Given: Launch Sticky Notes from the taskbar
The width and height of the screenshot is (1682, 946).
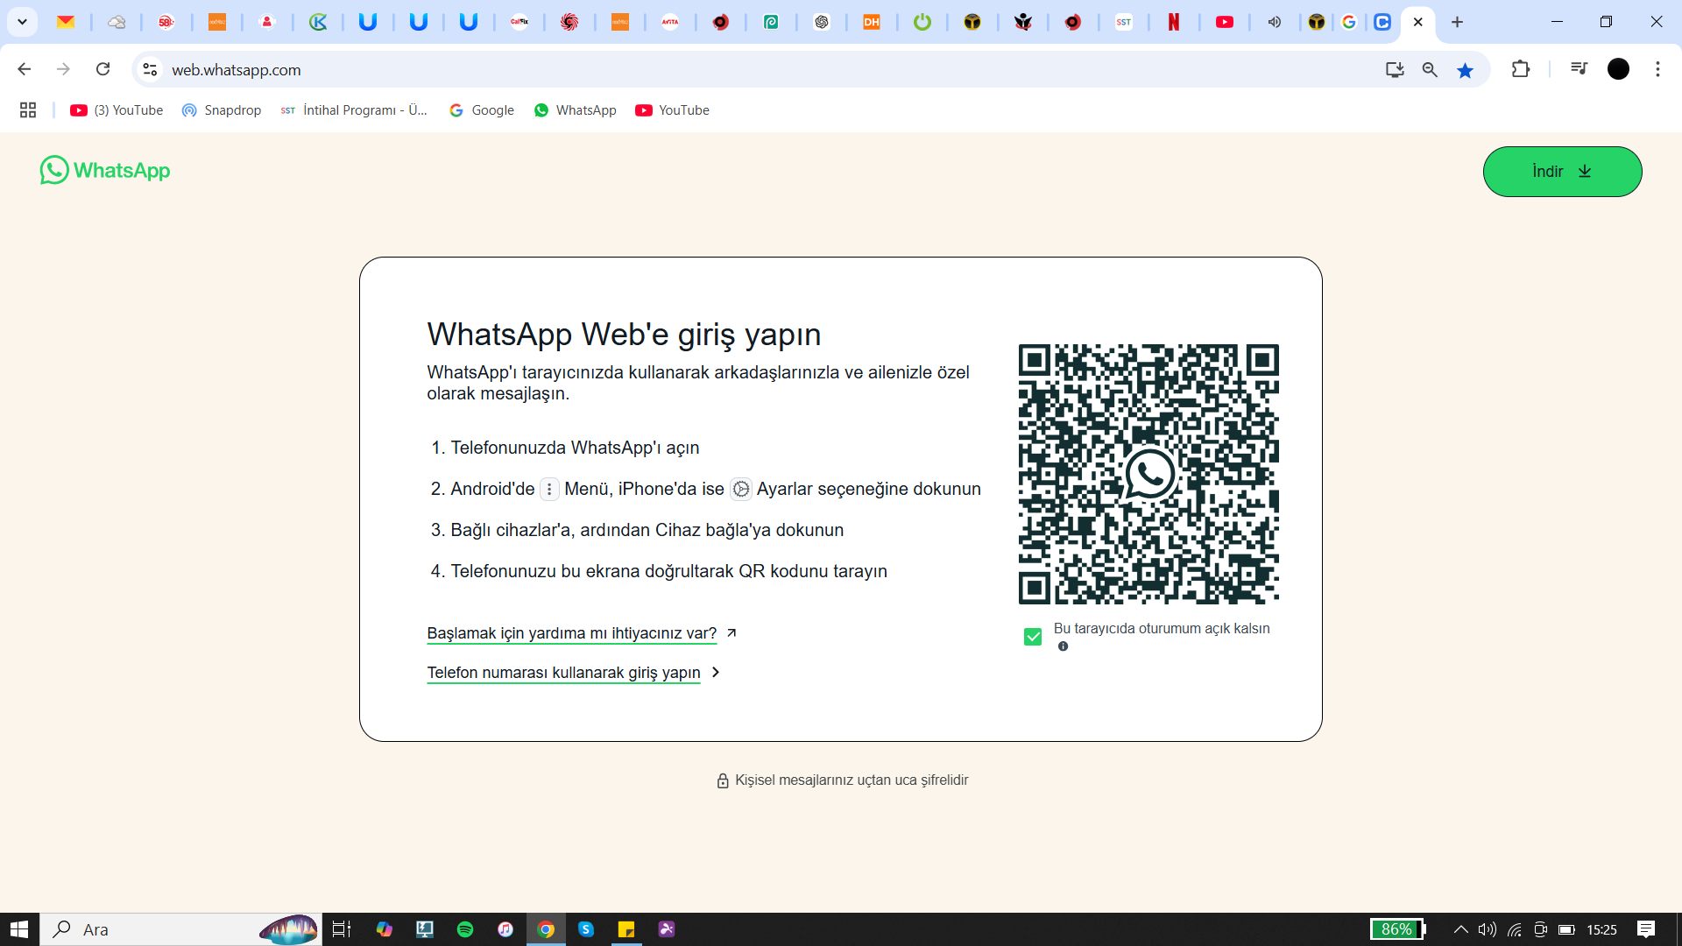Looking at the screenshot, I should coord(626,929).
